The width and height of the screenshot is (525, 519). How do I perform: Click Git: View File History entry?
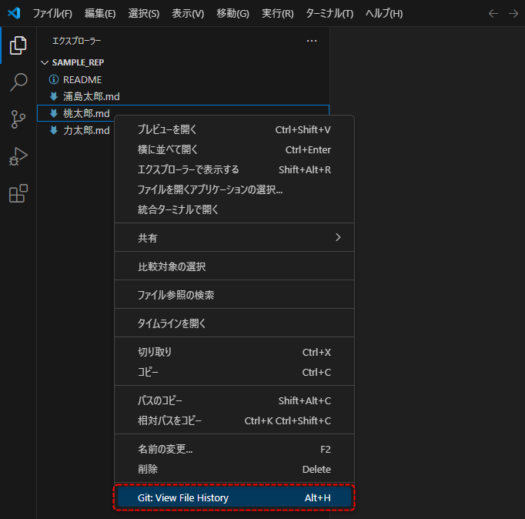(234, 498)
